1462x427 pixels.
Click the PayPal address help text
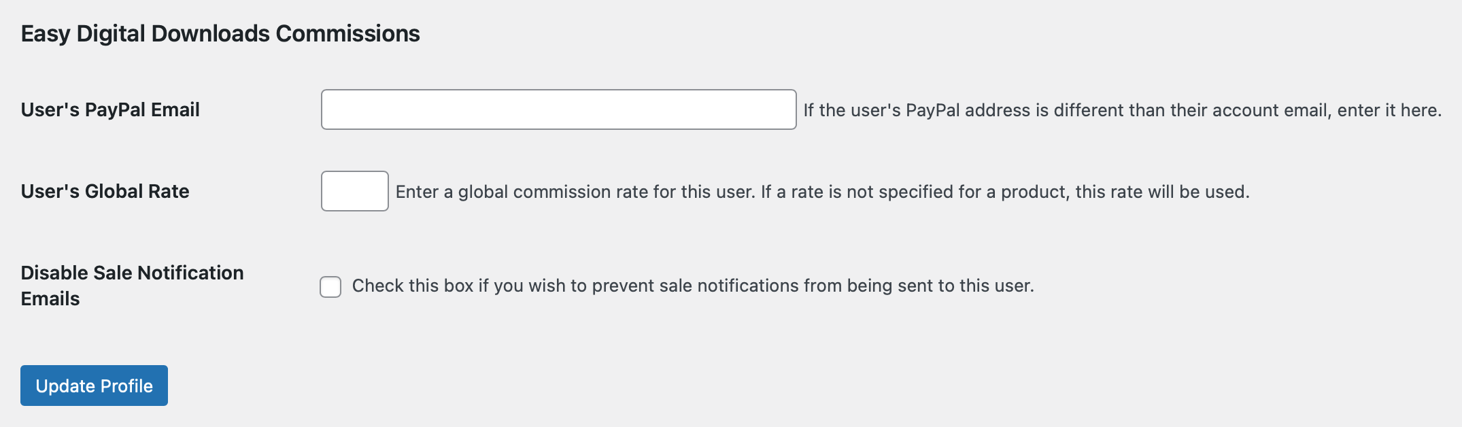[x=1122, y=110]
